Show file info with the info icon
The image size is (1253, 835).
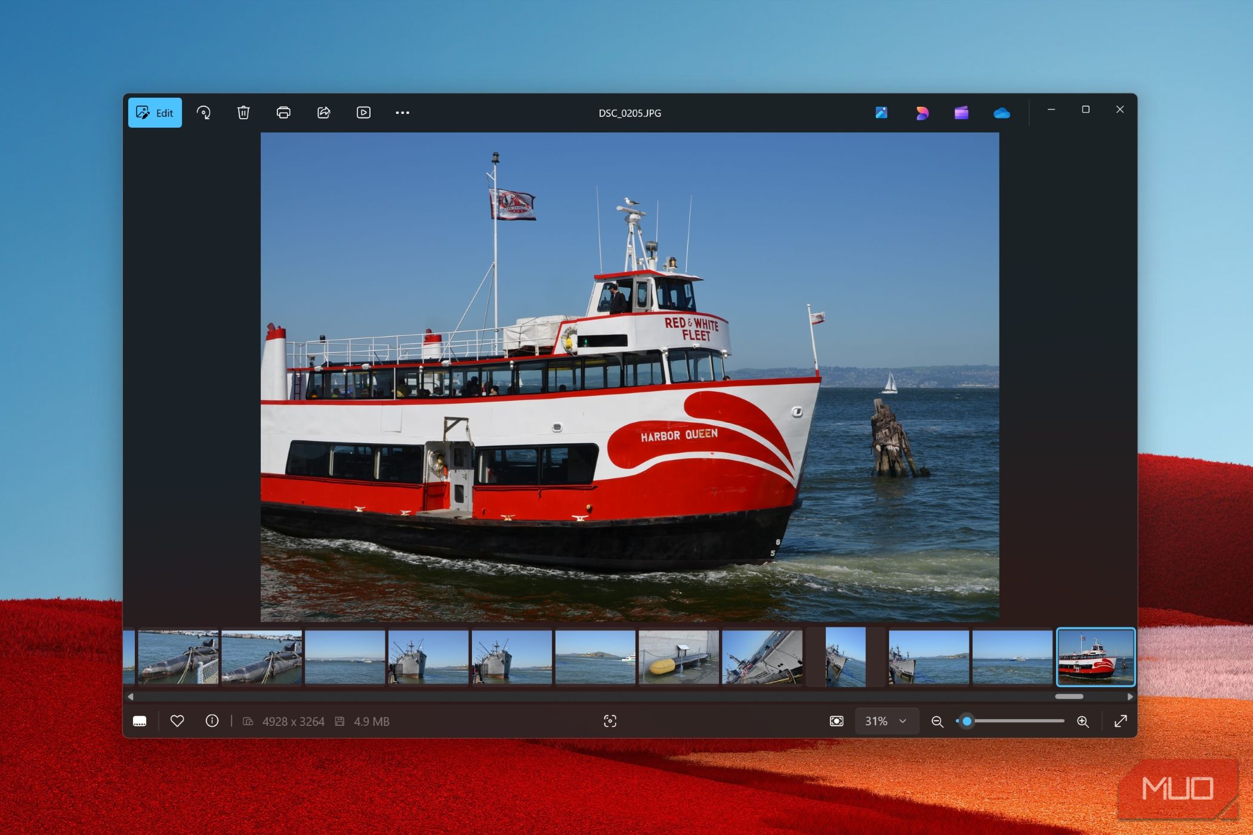212,721
